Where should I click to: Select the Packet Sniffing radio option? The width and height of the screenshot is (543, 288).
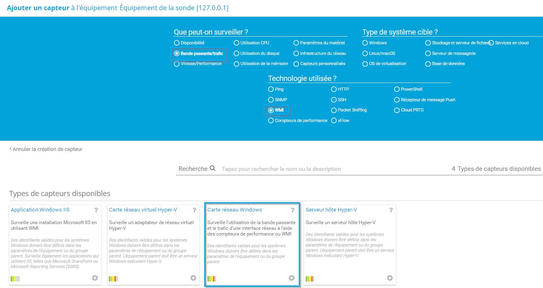pos(334,110)
